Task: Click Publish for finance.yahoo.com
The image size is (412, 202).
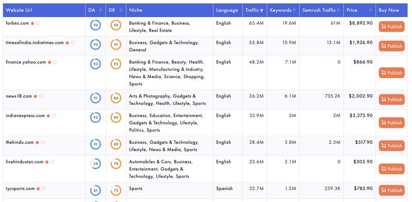Action: click(391, 72)
